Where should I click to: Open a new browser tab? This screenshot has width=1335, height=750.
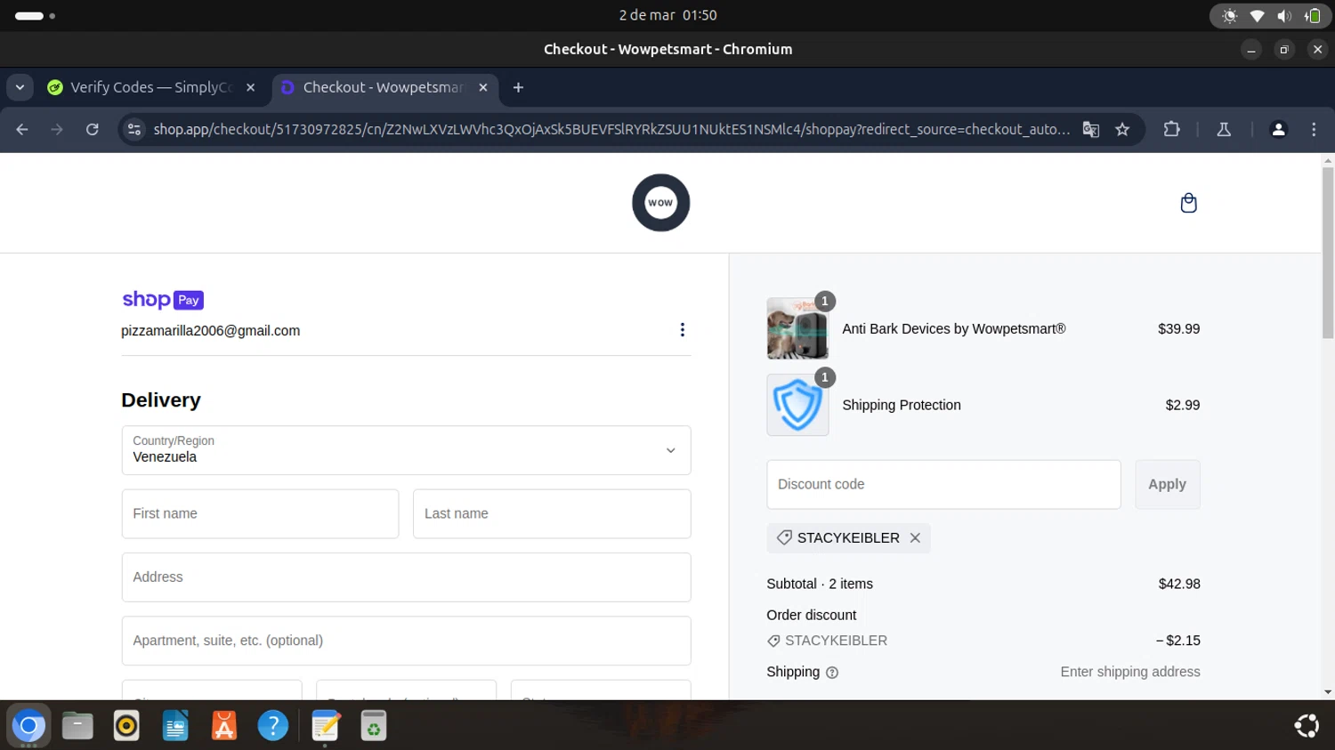518,87
